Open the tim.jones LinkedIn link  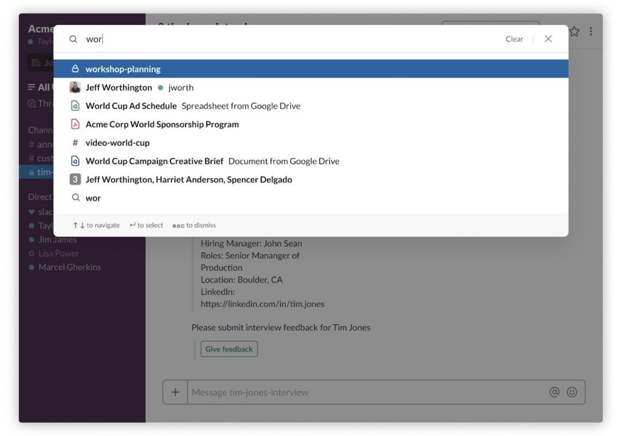262,304
